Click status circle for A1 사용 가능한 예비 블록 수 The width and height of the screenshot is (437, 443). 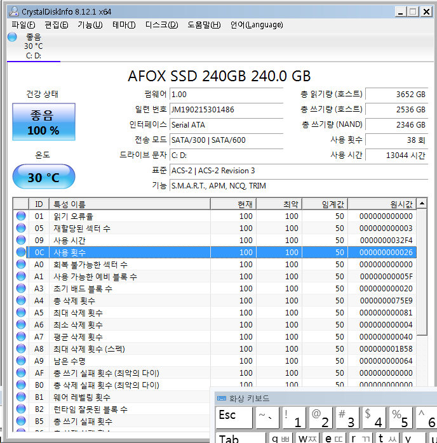[x=21, y=276]
